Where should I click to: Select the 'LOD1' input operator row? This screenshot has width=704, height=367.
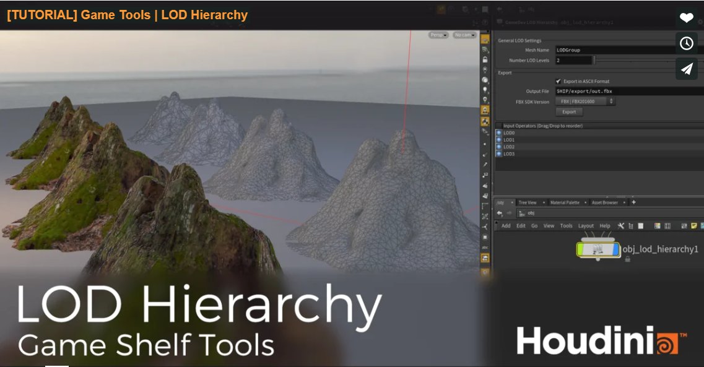point(599,139)
